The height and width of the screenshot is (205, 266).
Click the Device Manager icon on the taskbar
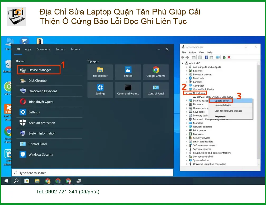click(x=79, y=181)
